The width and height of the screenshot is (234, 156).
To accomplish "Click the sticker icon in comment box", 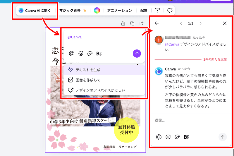I will click(x=90, y=53).
